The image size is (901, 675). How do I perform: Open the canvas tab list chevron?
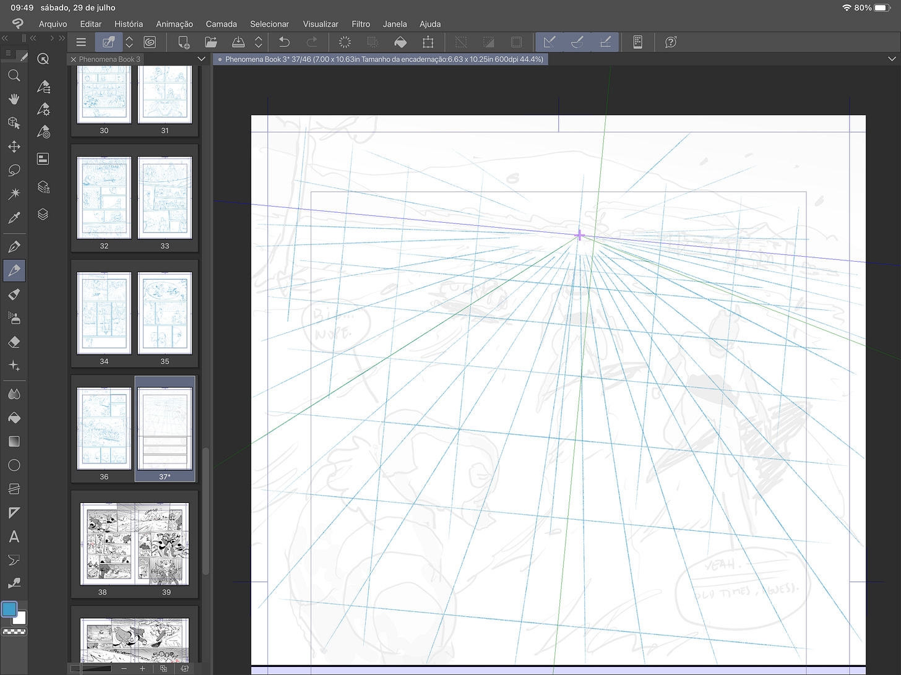892,59
